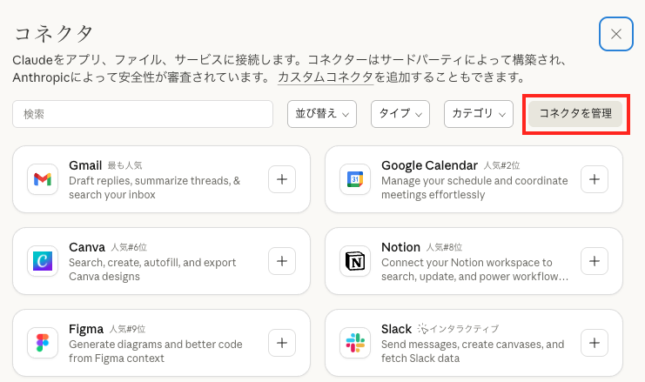Screen dimensions: 645x382
Task: Add the Slack connector
Action: 594,343
